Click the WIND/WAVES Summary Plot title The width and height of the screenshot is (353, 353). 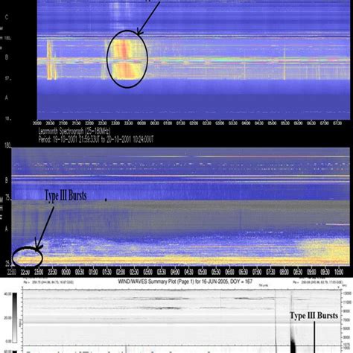(185, 282)
